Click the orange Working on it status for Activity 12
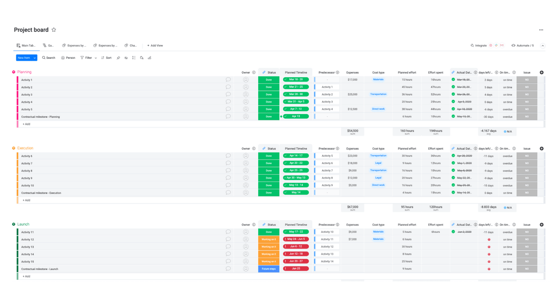560x306 pixels. pyautogui.click(x=268, y=239)
